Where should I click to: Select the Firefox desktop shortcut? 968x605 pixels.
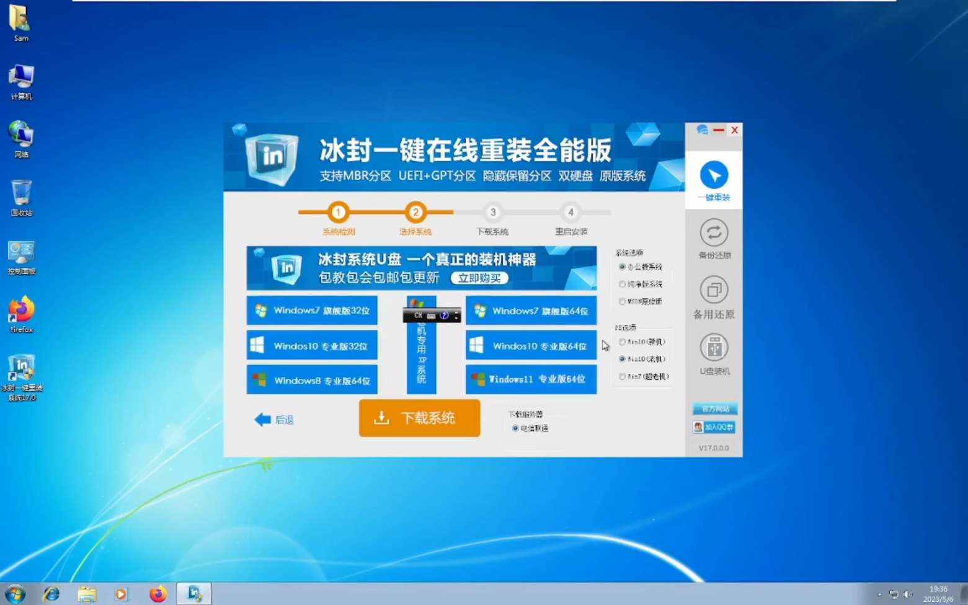21,316
